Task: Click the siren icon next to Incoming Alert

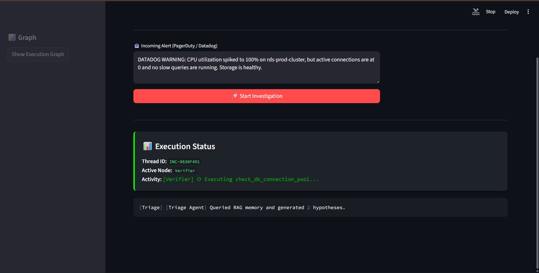Action: click(137, 46)
